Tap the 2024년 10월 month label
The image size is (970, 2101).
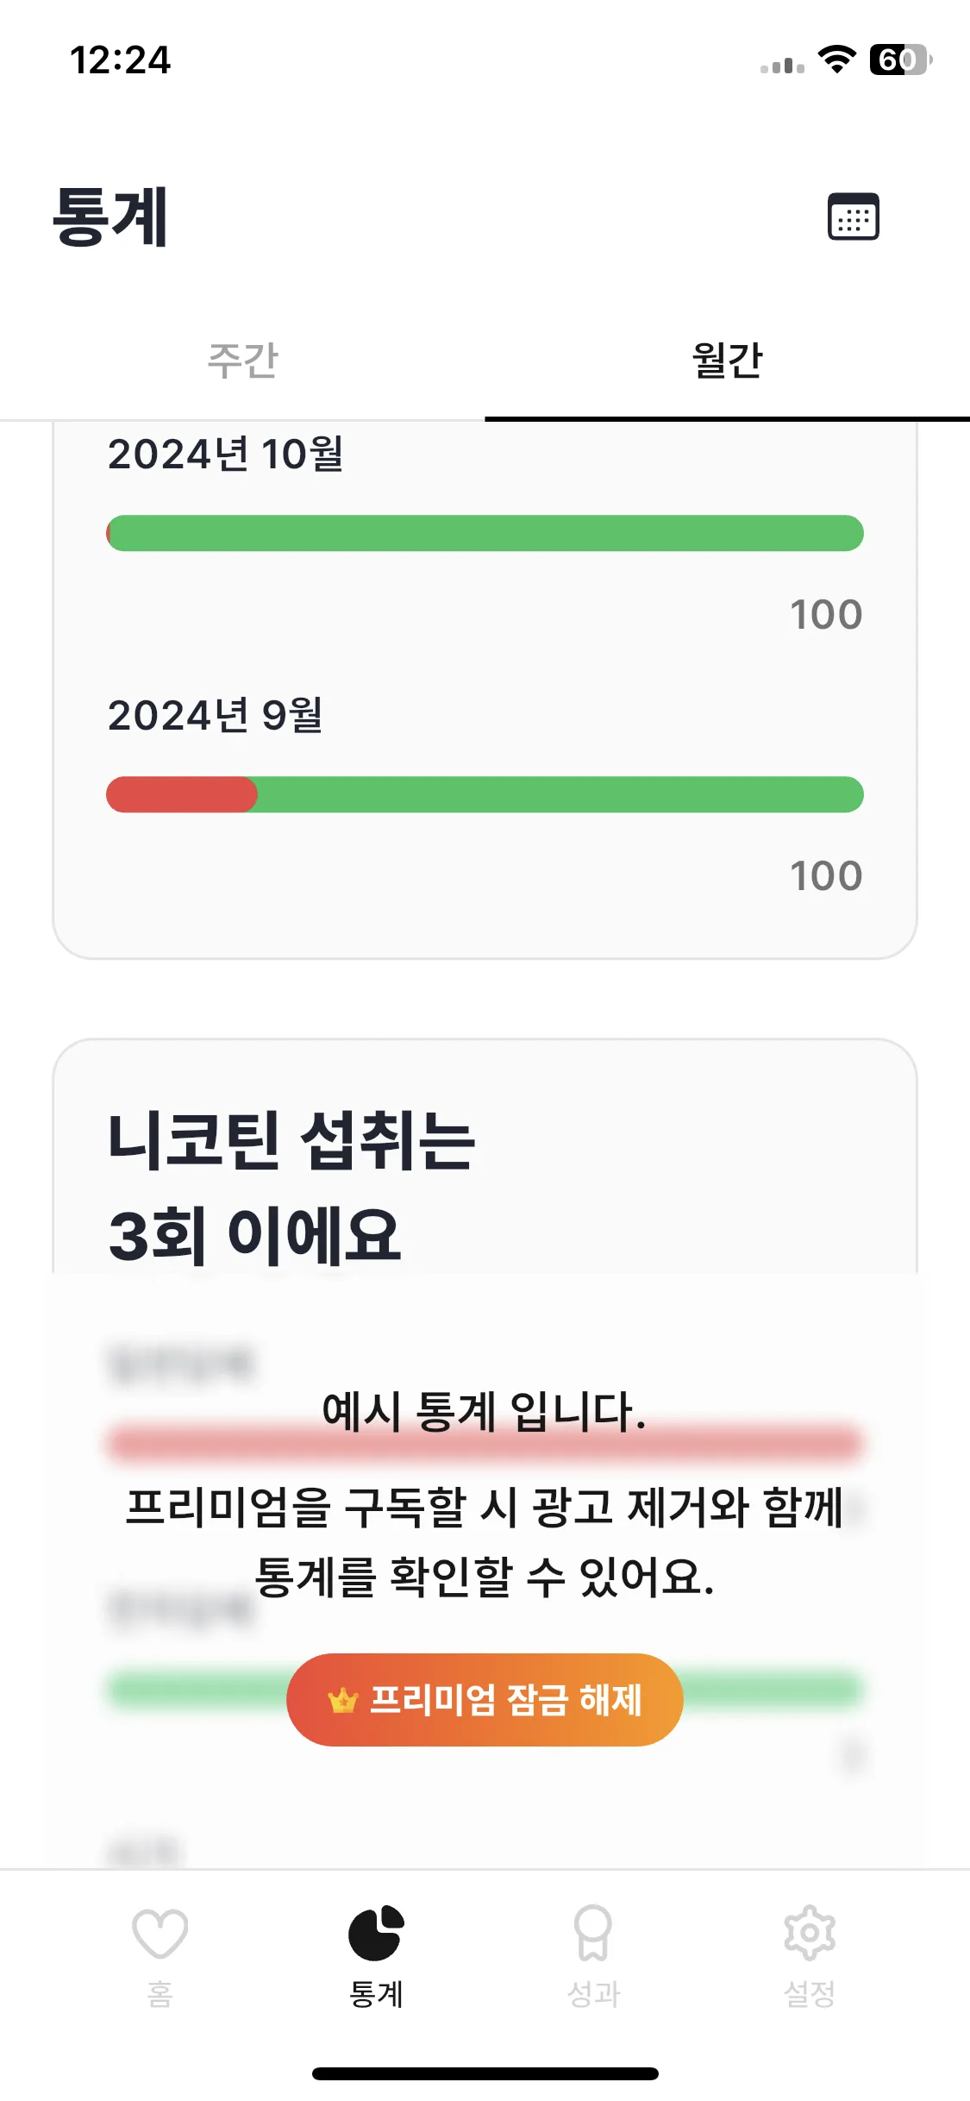click(225, 455)
